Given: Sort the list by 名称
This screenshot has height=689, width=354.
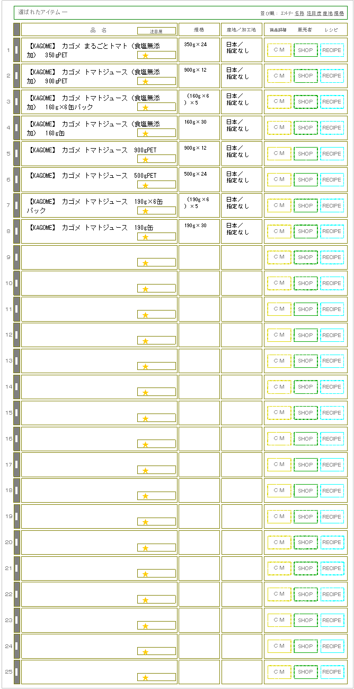Looking at the screenshot, I should pyautogui.click(x=299, y=13).
